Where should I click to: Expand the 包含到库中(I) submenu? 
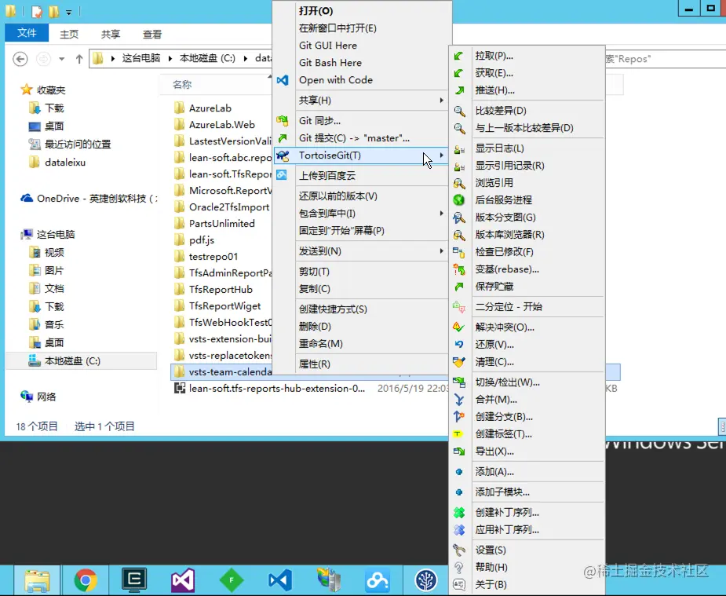coord(361,214)
